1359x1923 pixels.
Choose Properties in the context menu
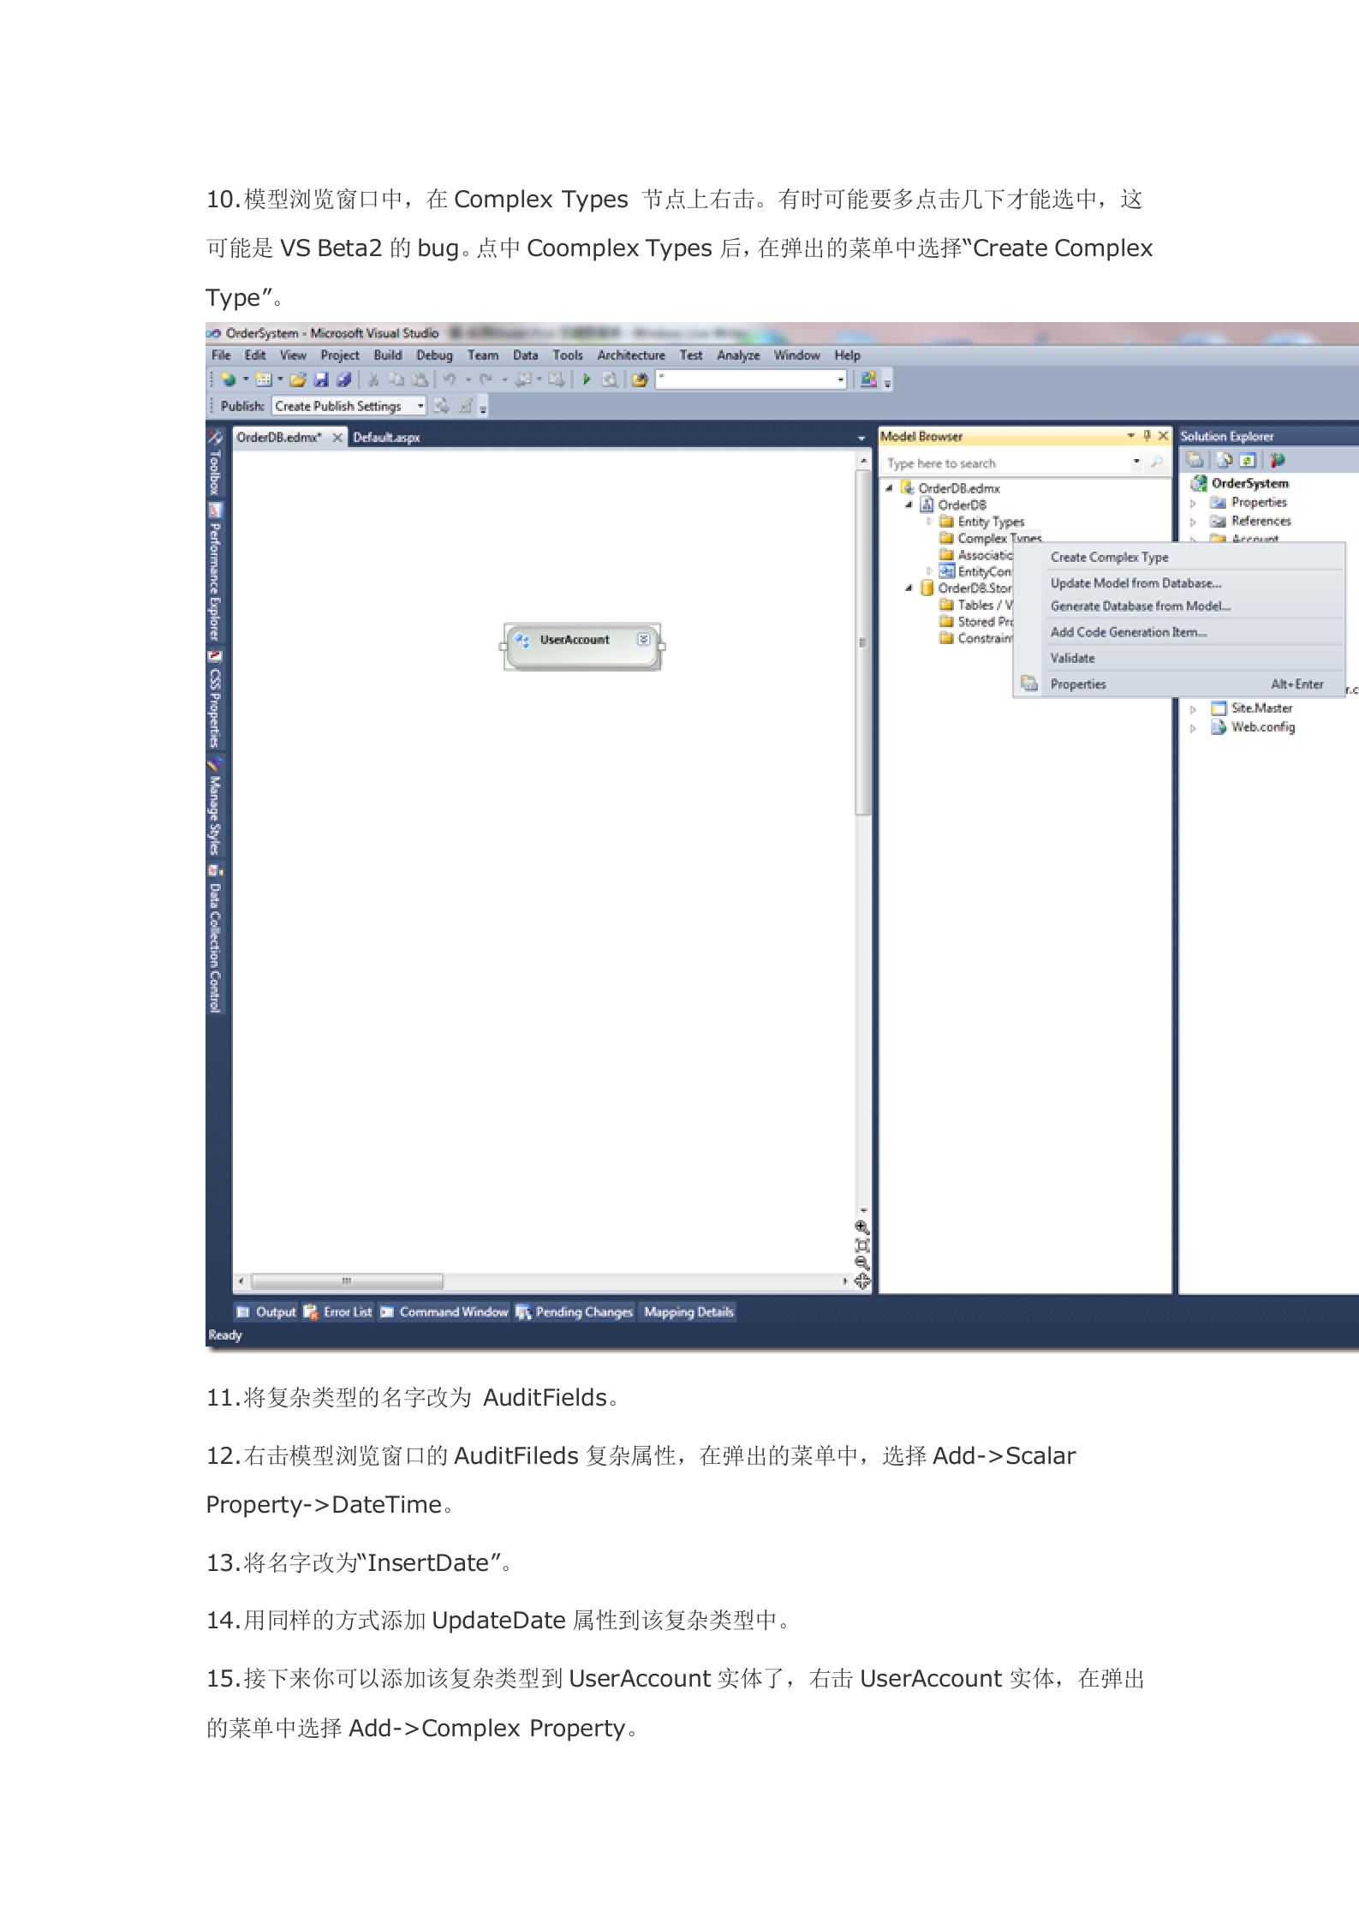[x=1179, y=684]
